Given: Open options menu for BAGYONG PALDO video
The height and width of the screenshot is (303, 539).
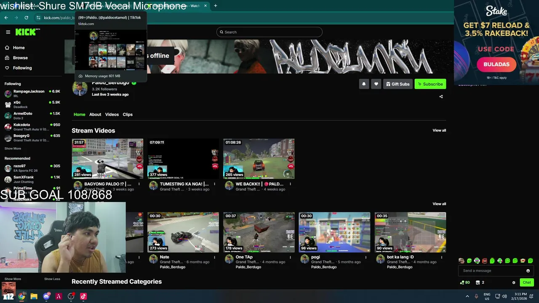Looking at the screenshot, I should click(x=139, y=184).
